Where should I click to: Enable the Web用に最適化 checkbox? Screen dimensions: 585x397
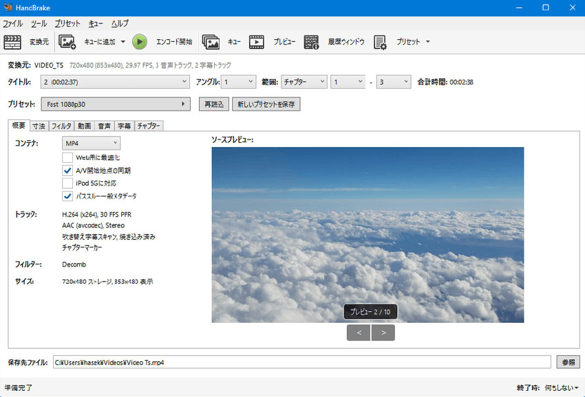tap(67, 157)
